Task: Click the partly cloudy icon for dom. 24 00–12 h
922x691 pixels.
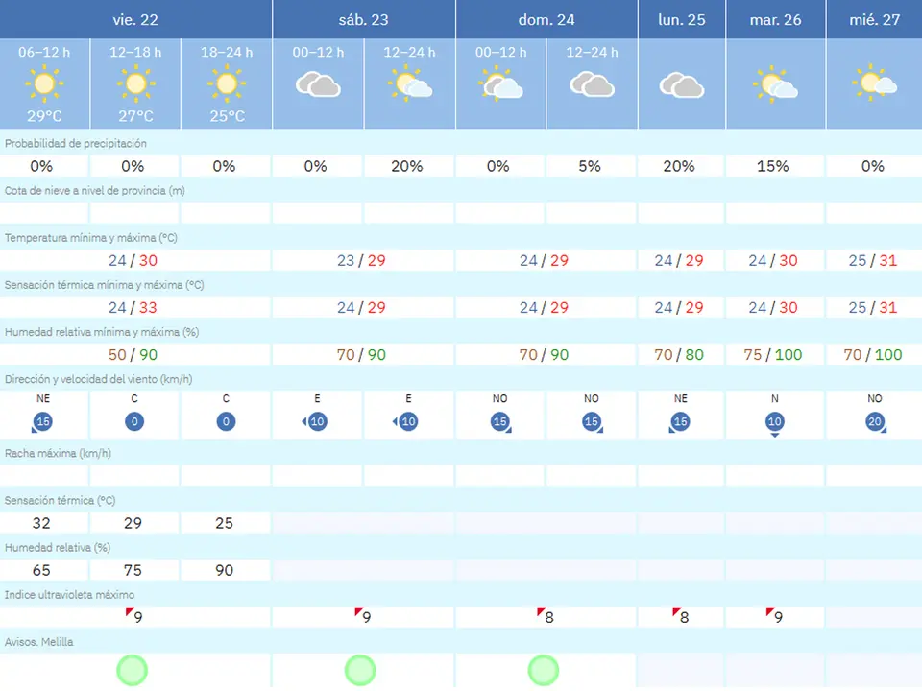Action: coord(501,84)
